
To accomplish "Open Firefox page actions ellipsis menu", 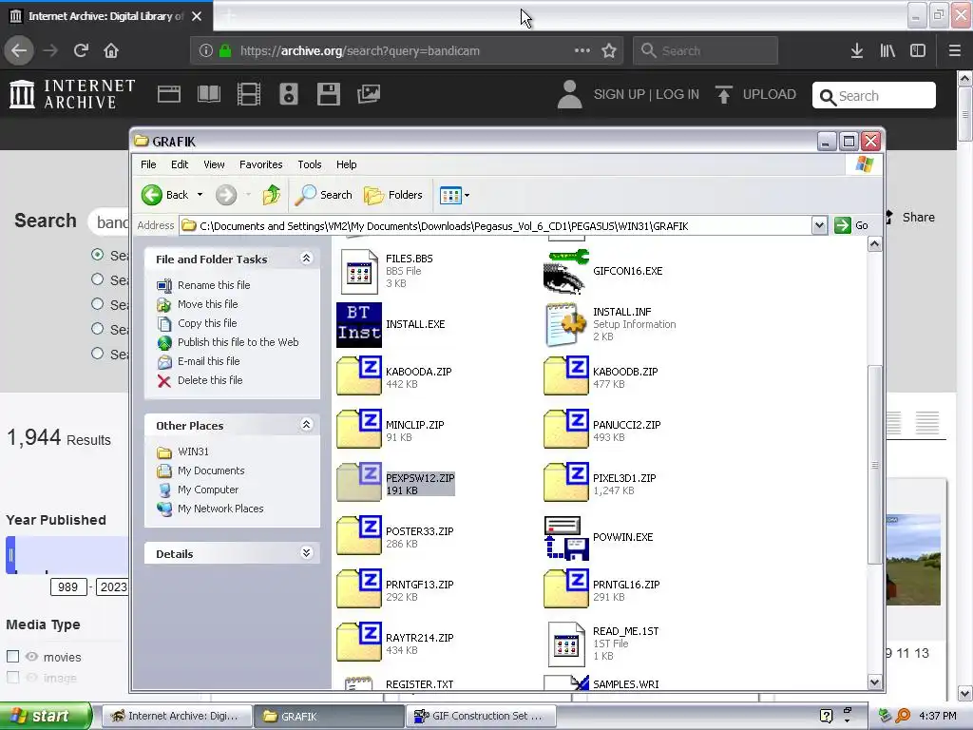I will tap(582, 51).
